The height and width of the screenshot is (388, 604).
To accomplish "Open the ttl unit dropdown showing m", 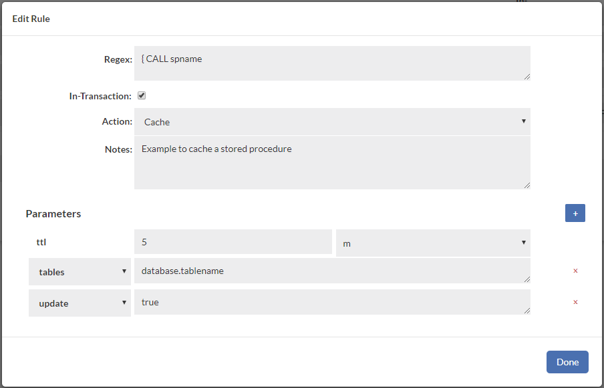I will click(433, 243).
